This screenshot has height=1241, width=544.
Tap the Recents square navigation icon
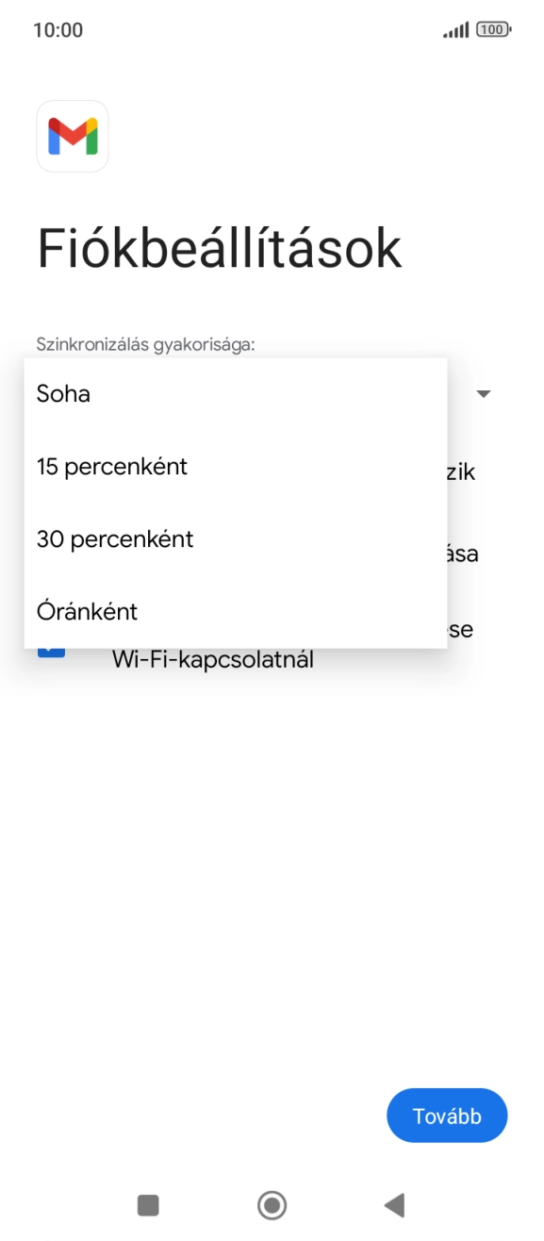click(x=147, y=1205)
